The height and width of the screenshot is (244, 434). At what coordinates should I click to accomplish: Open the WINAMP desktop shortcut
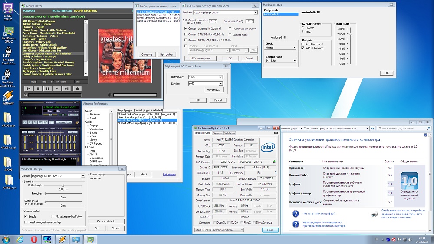coord(8,96)
